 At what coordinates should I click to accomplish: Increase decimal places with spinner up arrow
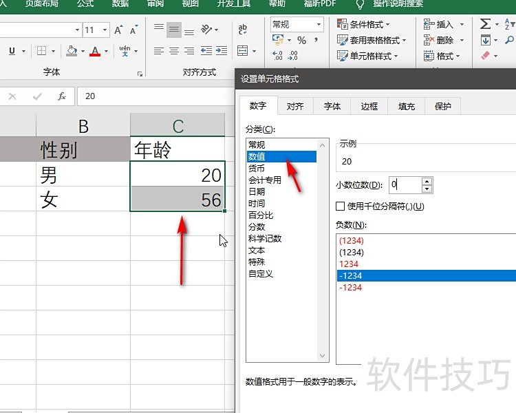pyautogui.click(x=427, y=181)
